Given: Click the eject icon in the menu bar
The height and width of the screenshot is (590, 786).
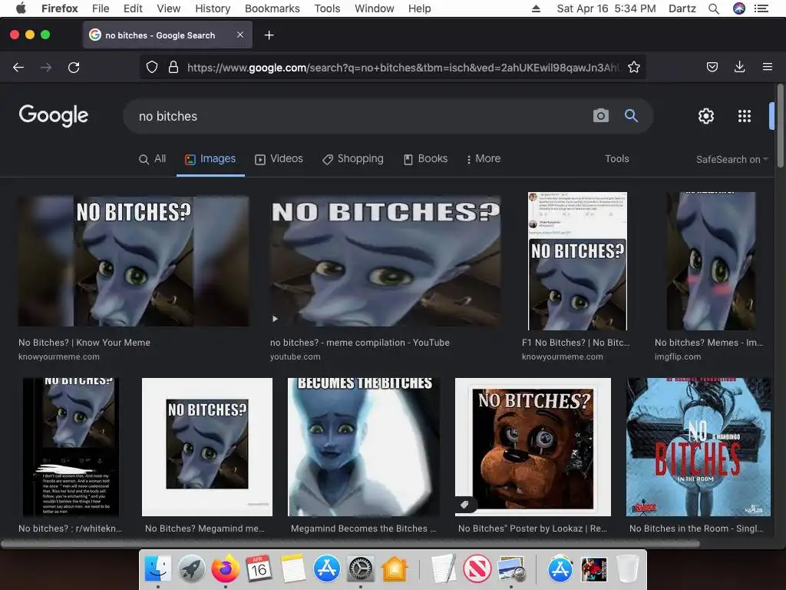Looking at the screenshot, I should coord(536,8).
